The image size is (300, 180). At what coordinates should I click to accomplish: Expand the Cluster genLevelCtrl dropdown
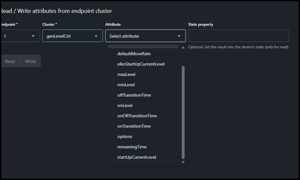pos(72,36)
